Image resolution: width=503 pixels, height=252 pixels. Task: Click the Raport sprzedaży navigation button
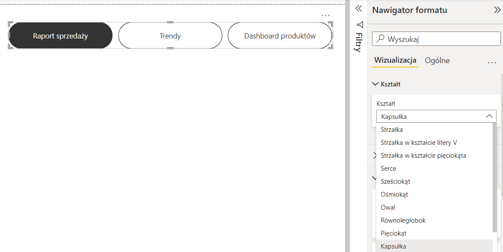[x=60, y=35]
